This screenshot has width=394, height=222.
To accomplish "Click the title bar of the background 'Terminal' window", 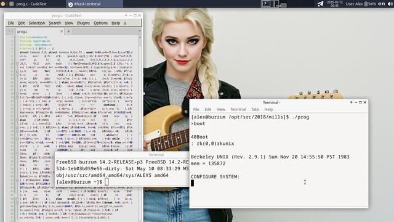I will point(122,155).
